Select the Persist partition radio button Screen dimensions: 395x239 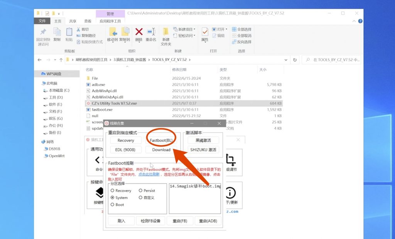(140, 191)
